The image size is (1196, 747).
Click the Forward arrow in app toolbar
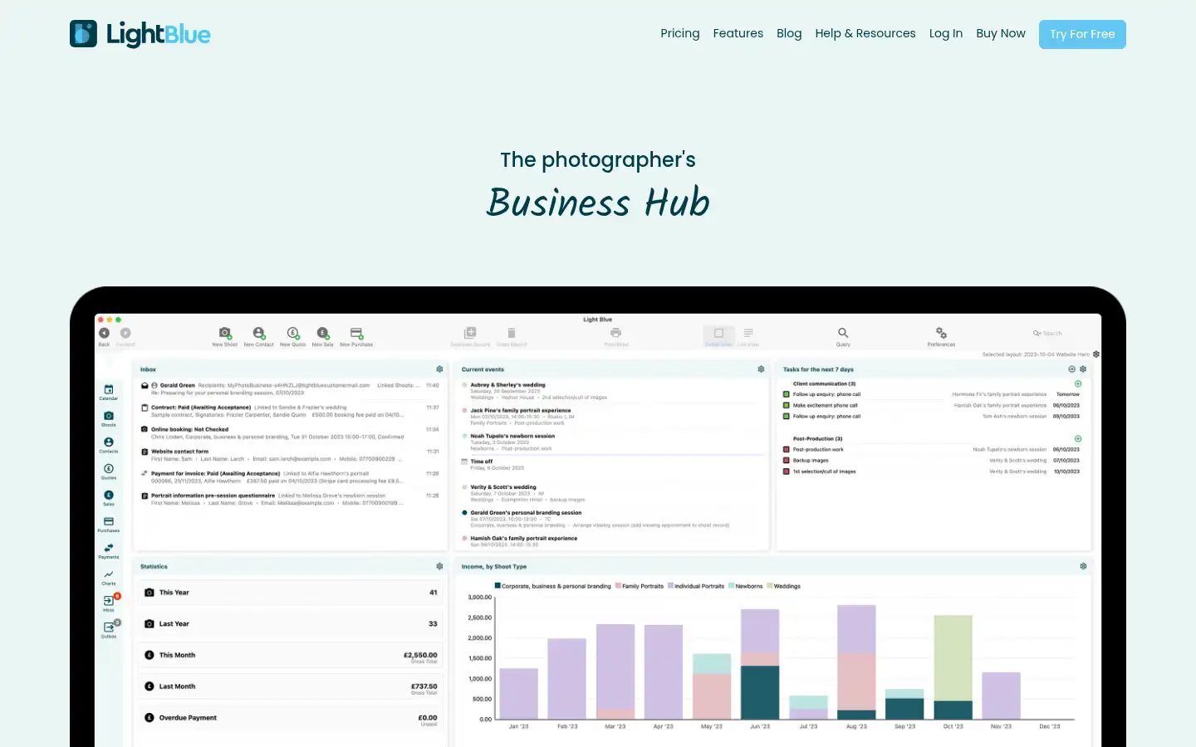click(x=125, y=333)
